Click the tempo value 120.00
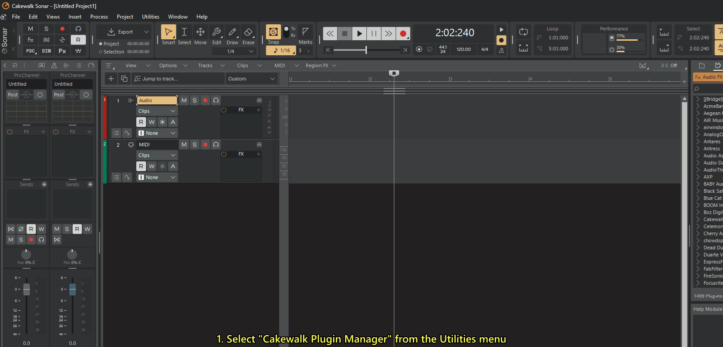 pos(464,50)
